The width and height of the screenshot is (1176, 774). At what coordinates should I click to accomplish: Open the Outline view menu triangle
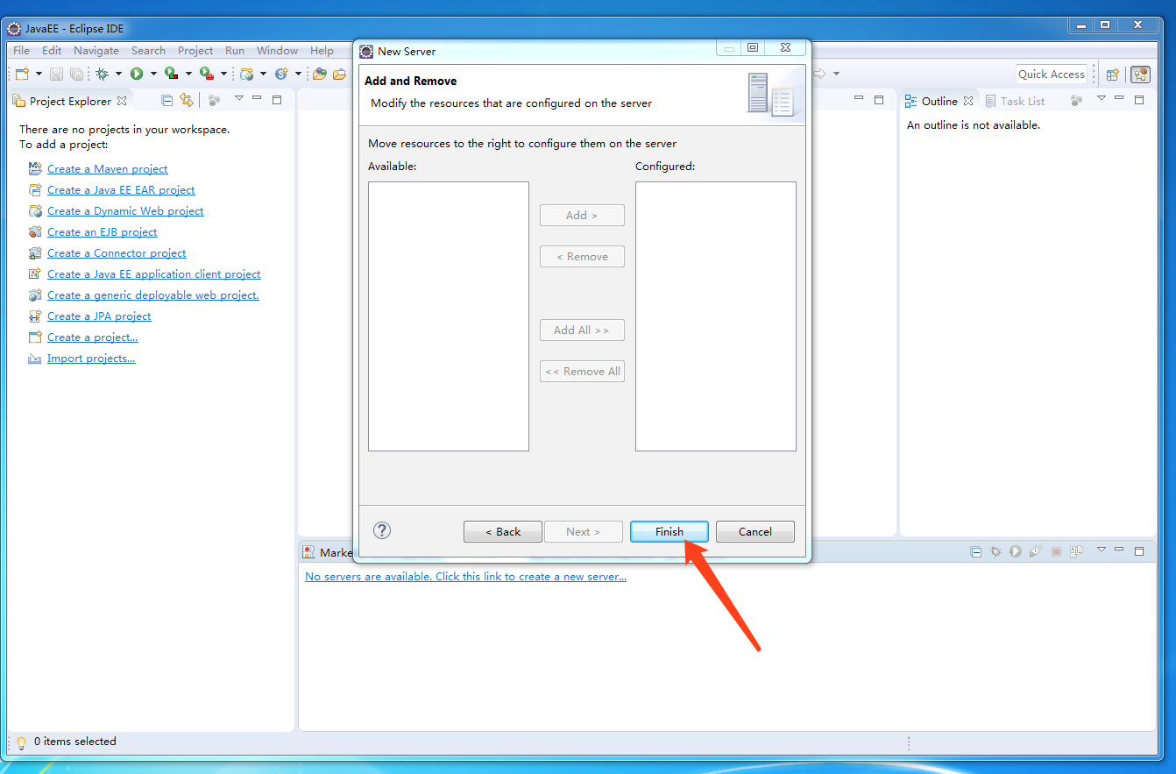[1102, 98]
